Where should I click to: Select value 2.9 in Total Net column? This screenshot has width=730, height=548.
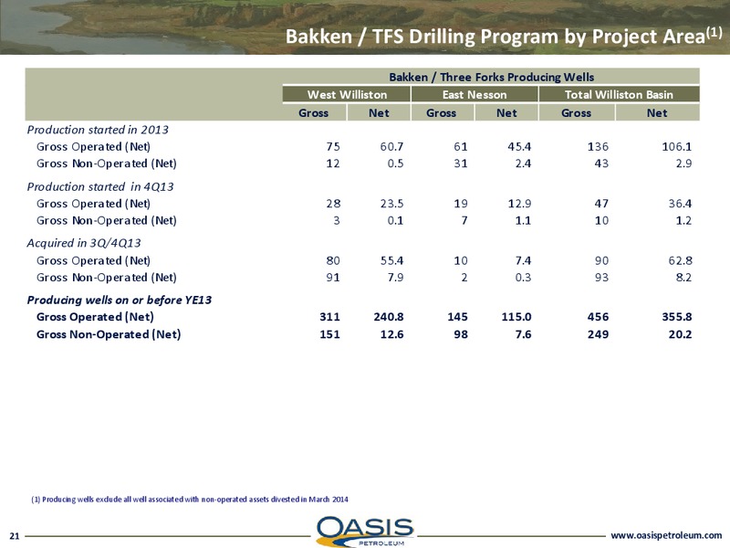683,163
